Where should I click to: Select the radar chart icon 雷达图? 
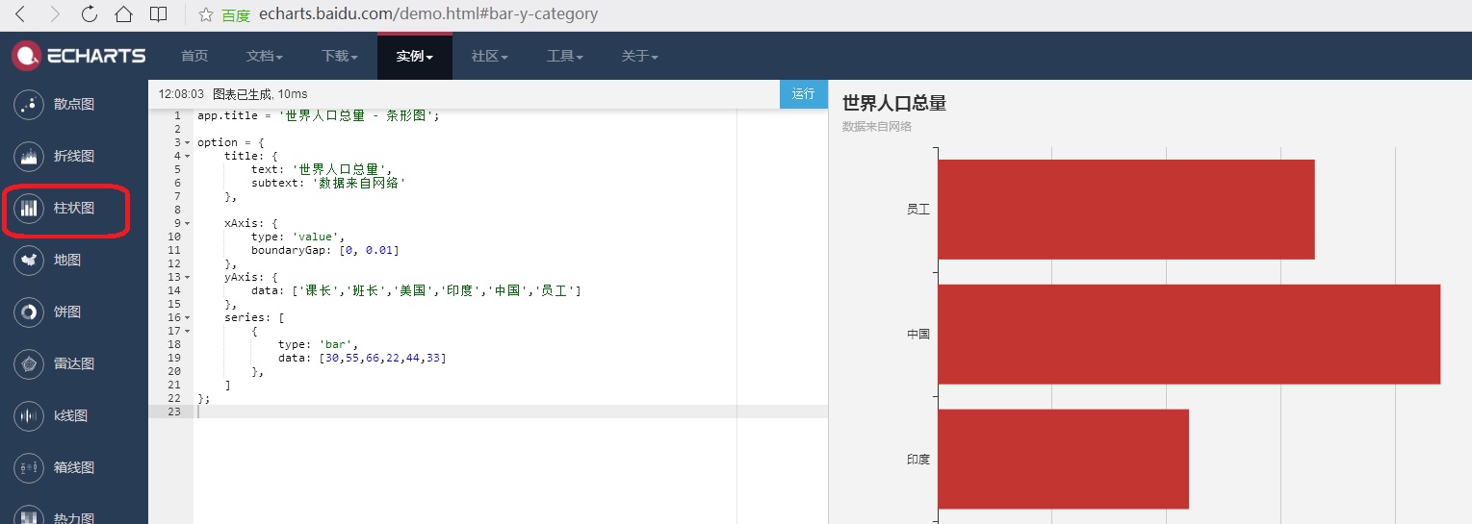pyautogui.click(x=30, y=363)
